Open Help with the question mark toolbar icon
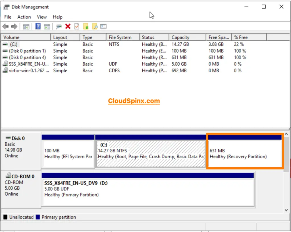The width and height of the screenshot is (291, 232). tap(38, 26)
